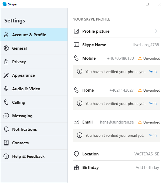Click the Messaging chat bubble icon
This screenshot has width=166, height=183.
pyautogui.click(x=6, y=116)
